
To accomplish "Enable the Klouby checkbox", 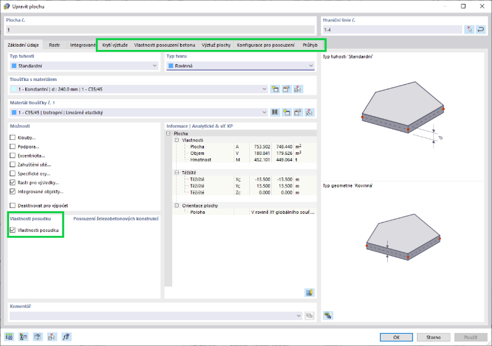I will click(x=12, y=137).
